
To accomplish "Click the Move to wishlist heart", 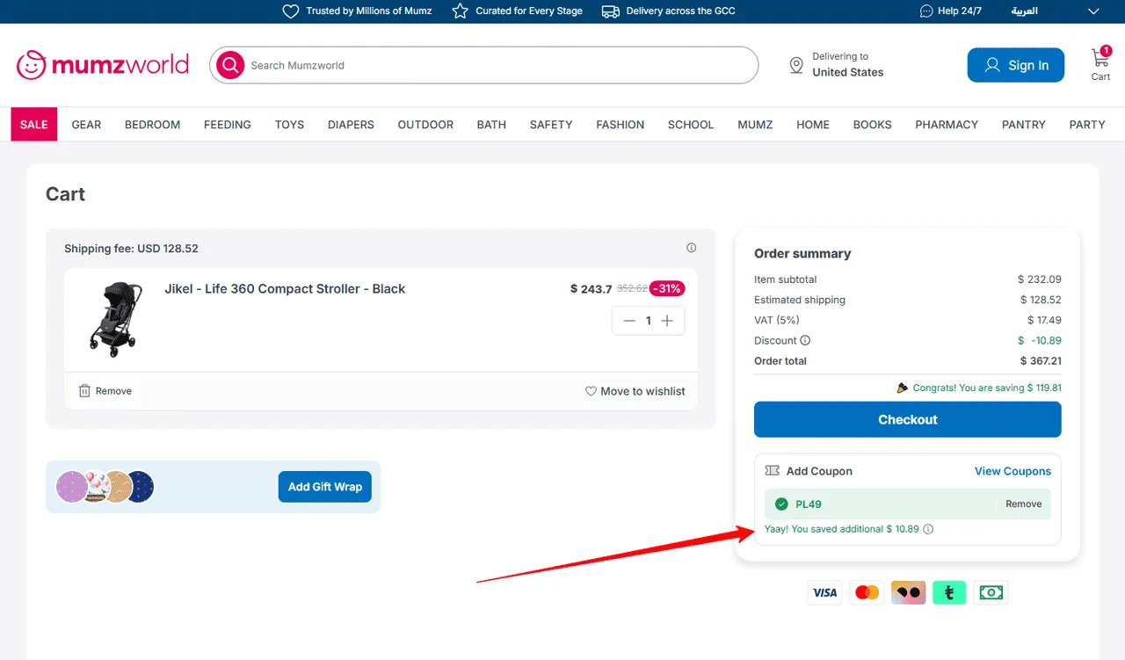I will click(x=591, y=391).
